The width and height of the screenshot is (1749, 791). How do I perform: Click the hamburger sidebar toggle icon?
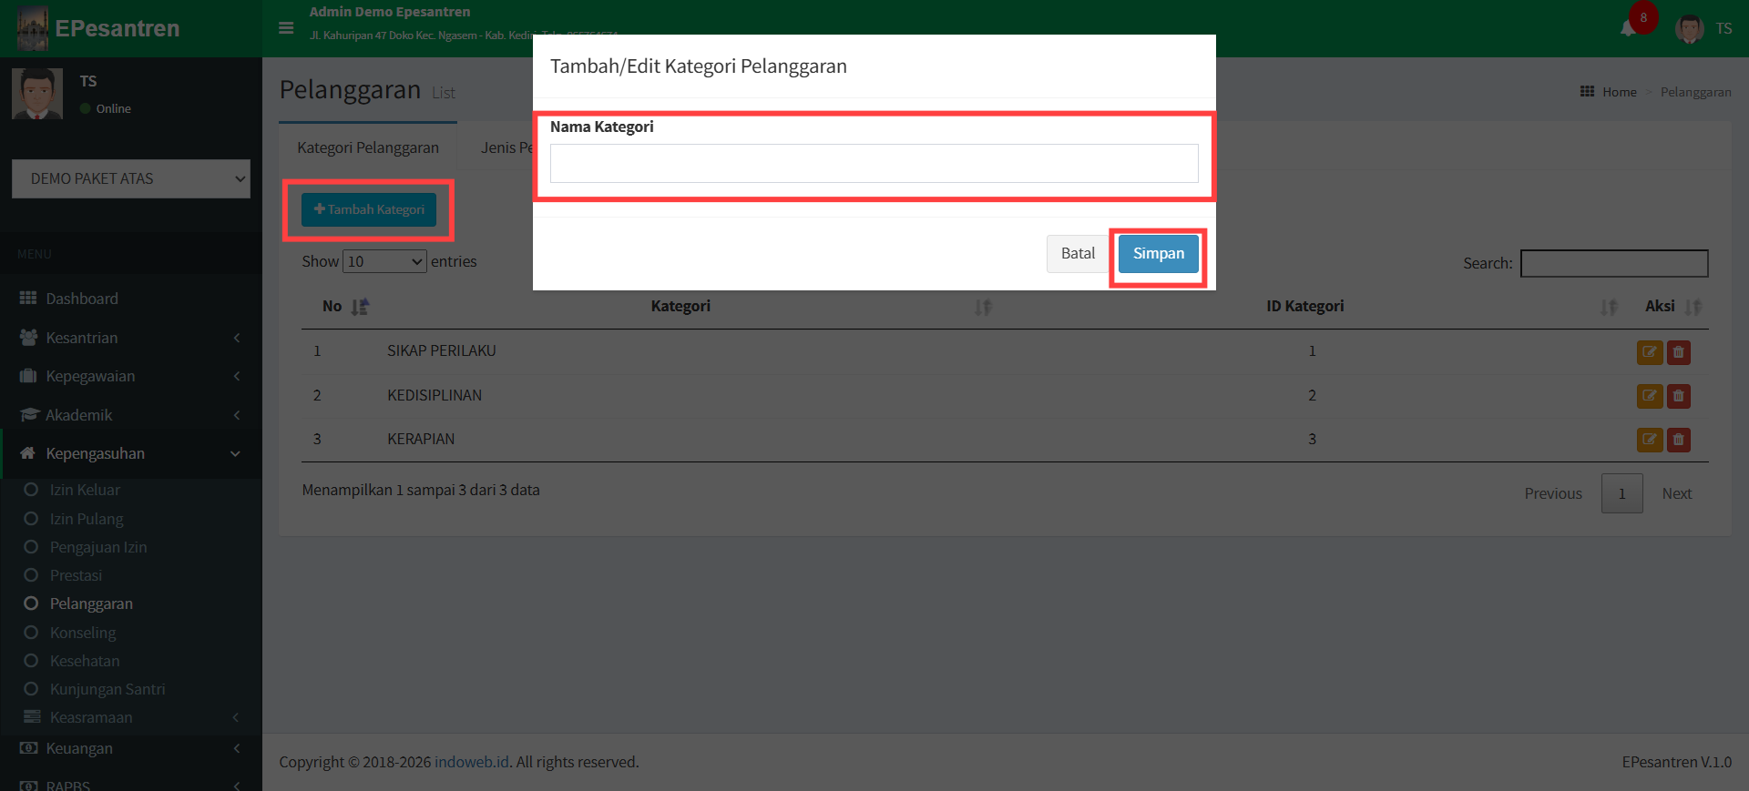coord(286,28)
